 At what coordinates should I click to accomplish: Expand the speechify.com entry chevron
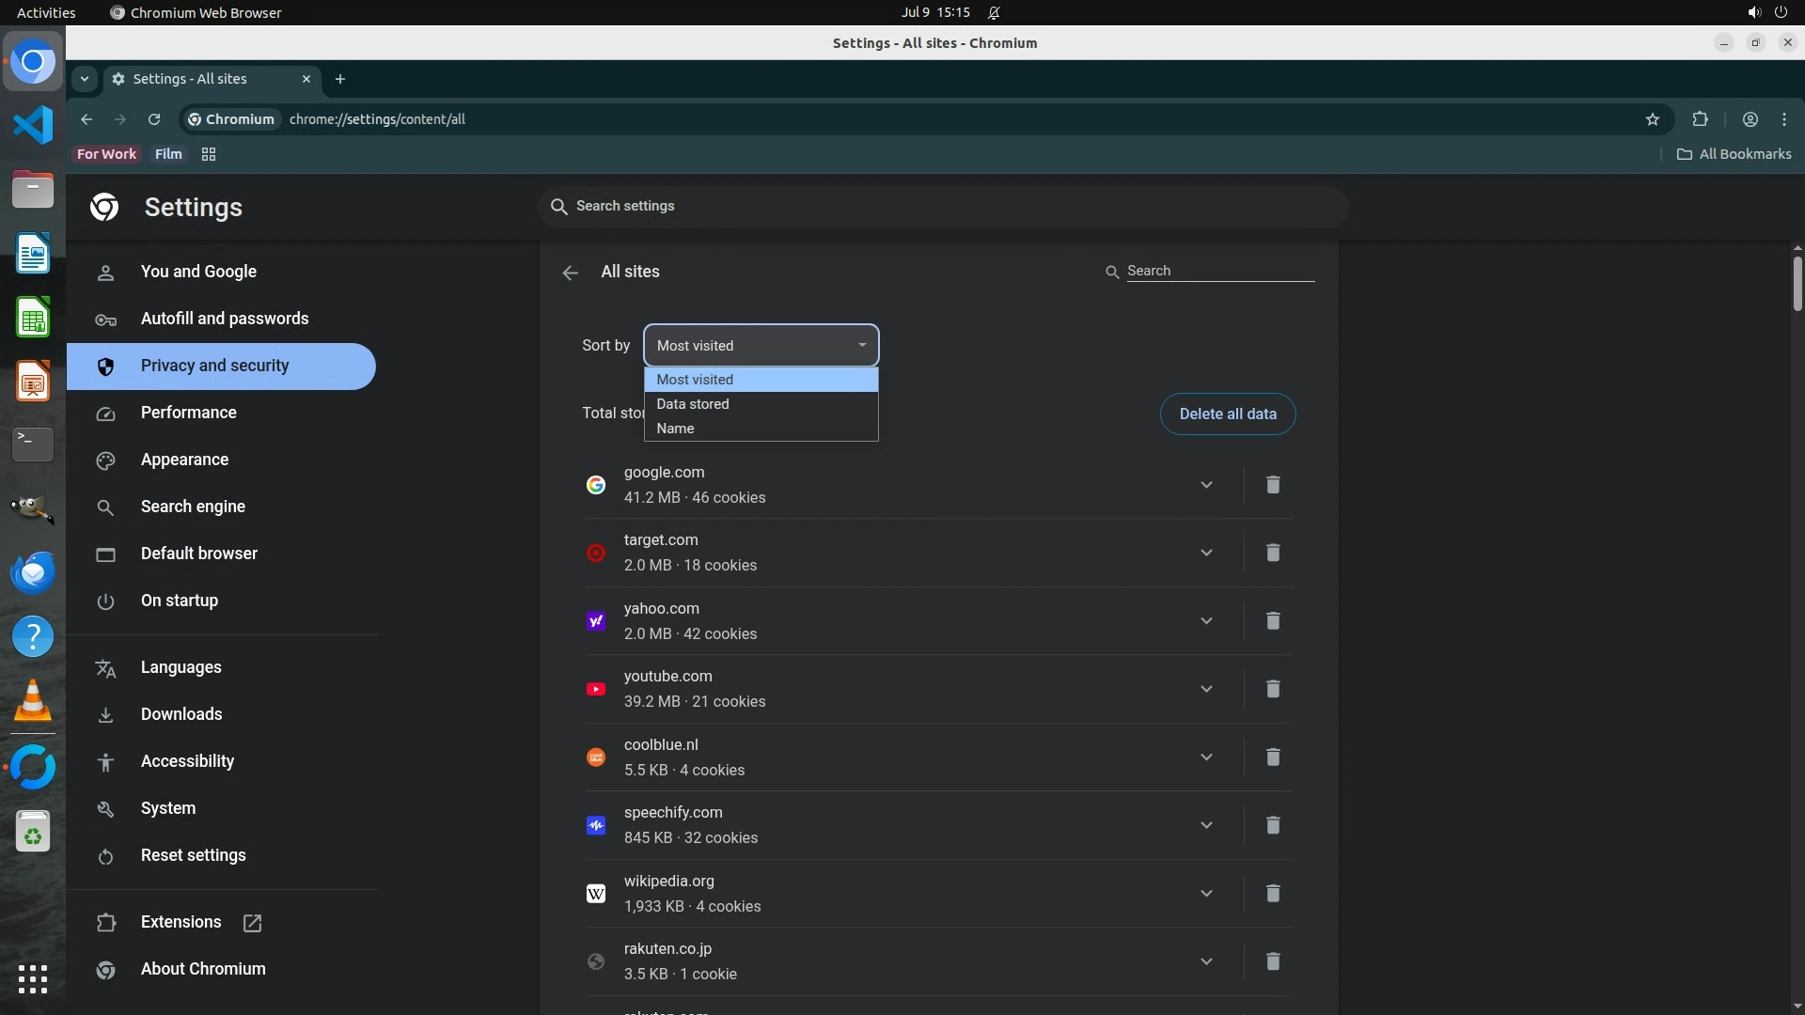1206,825
